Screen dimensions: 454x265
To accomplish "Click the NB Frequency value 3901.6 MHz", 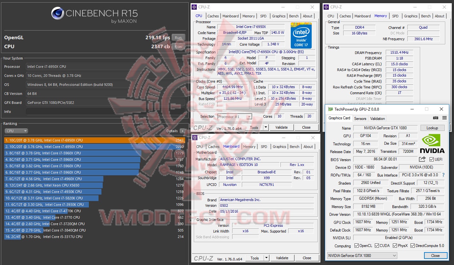I will click(423, 39).
